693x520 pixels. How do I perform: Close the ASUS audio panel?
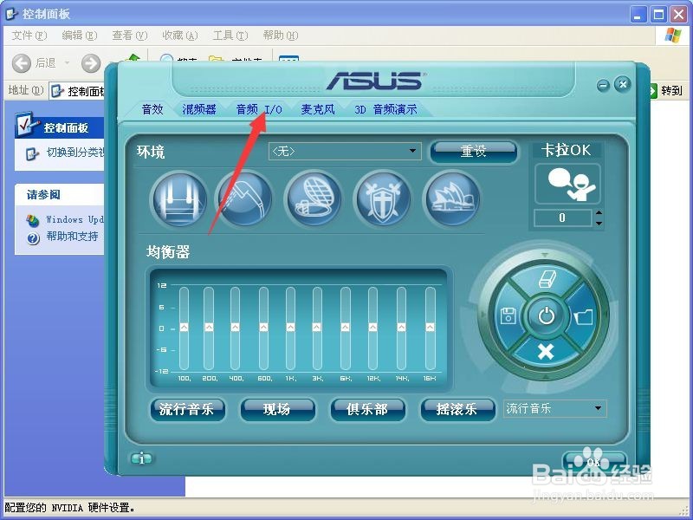tap(623, 84)
